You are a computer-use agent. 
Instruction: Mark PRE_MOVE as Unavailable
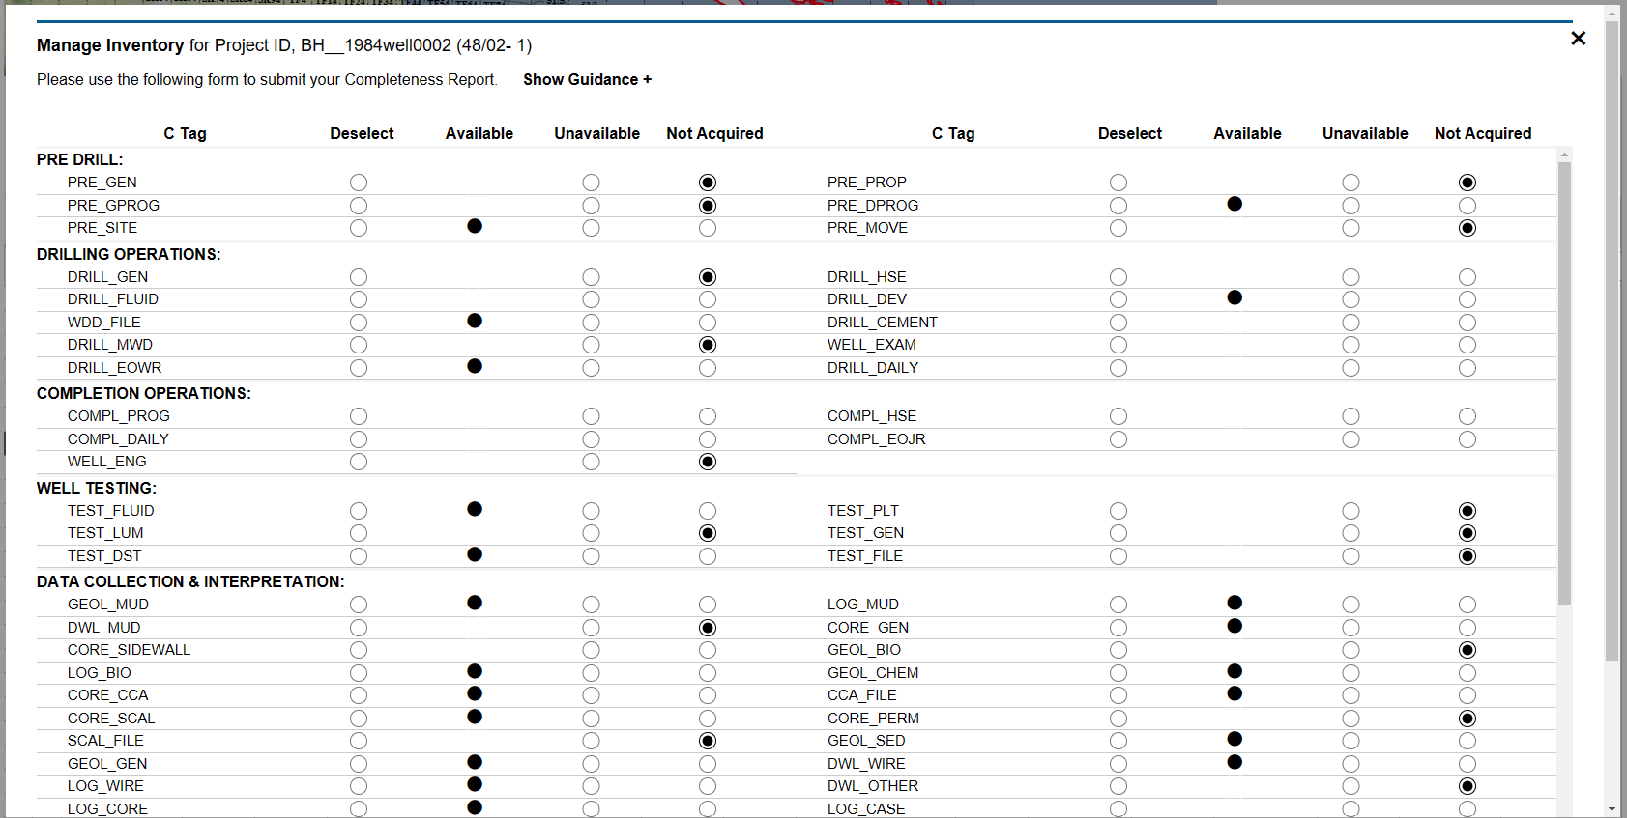1351,228
